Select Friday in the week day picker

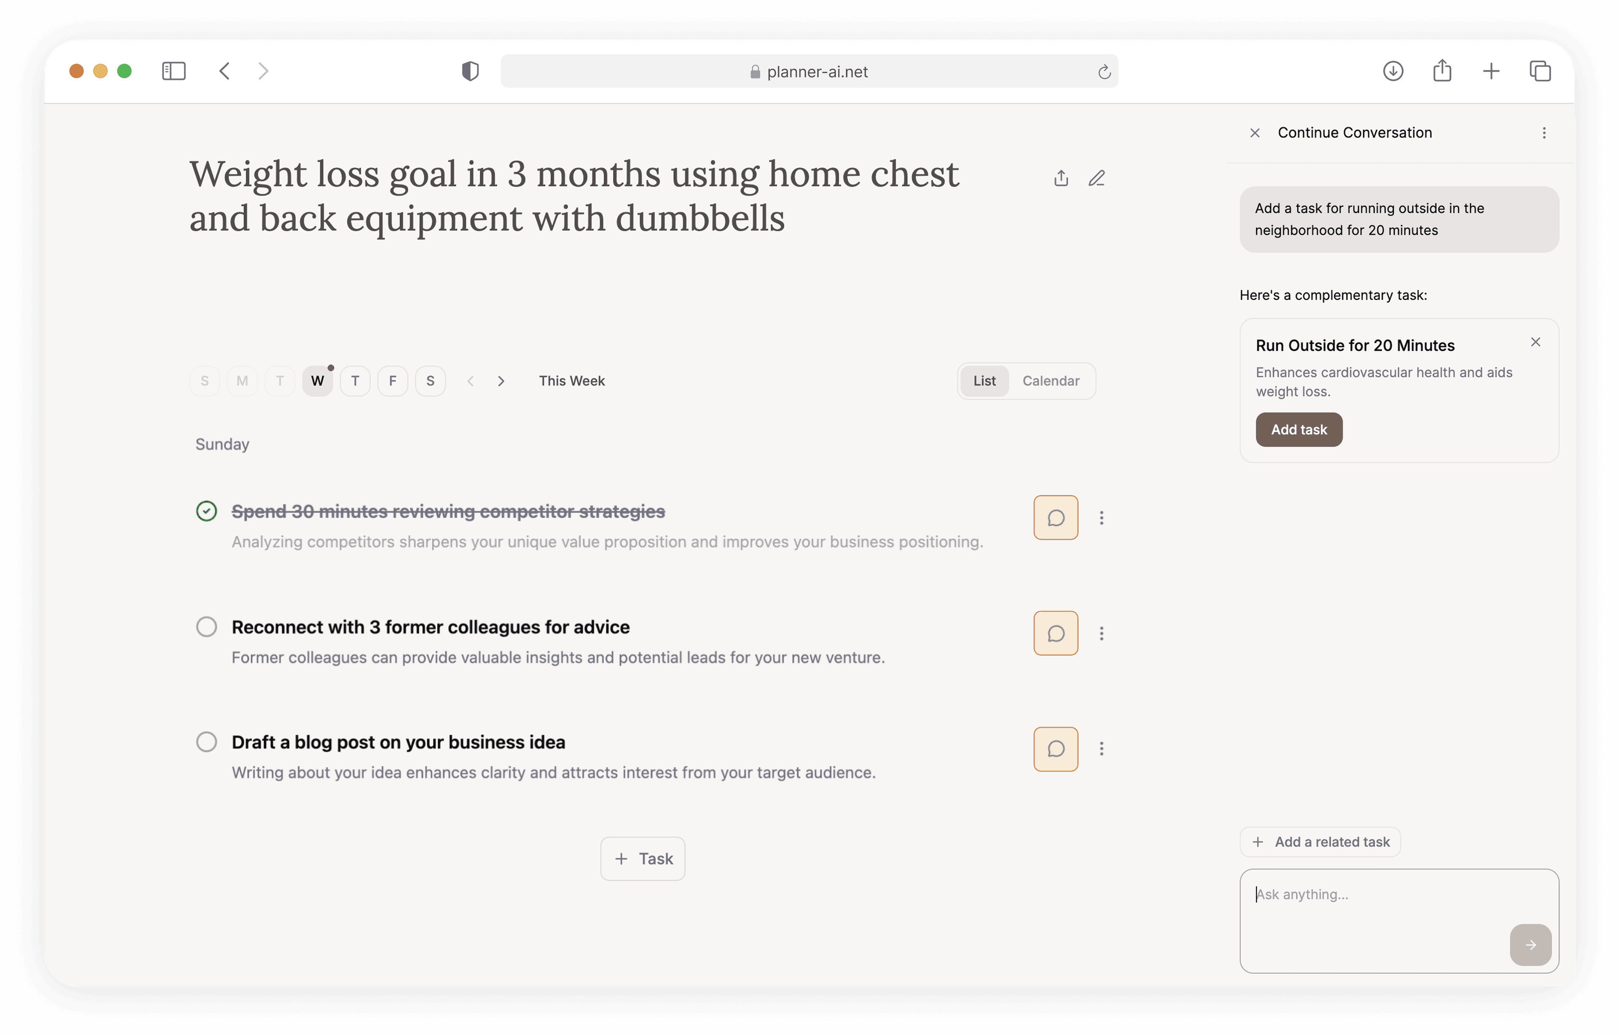click(393, 381)
